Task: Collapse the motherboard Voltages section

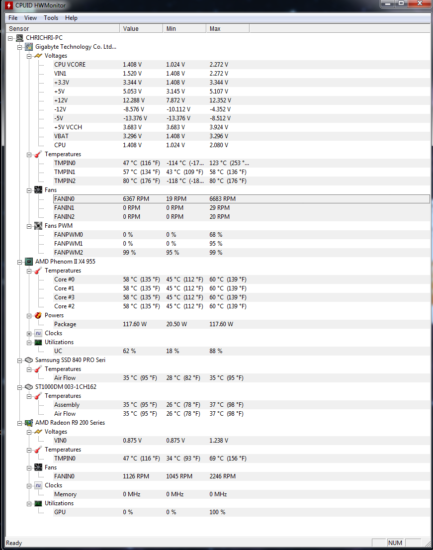Action: point(29,56)
